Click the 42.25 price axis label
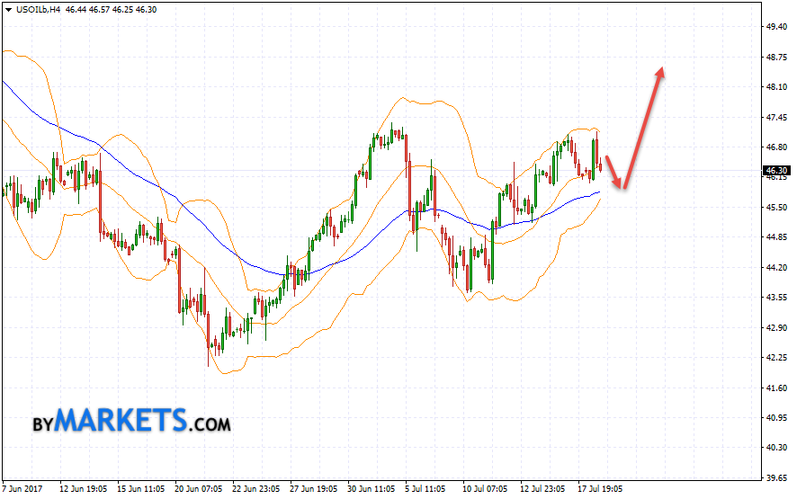Screen dimensions: 797x499 point(776,357)
